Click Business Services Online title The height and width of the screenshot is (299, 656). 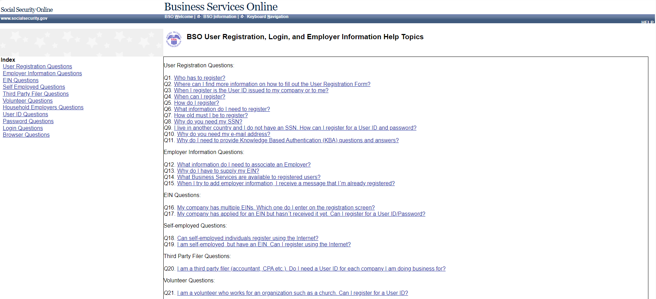221,7
